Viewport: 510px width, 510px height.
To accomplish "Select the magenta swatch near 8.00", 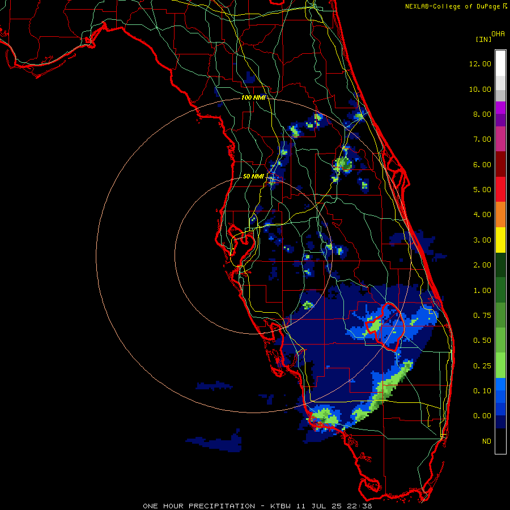I will coord(500,108).
